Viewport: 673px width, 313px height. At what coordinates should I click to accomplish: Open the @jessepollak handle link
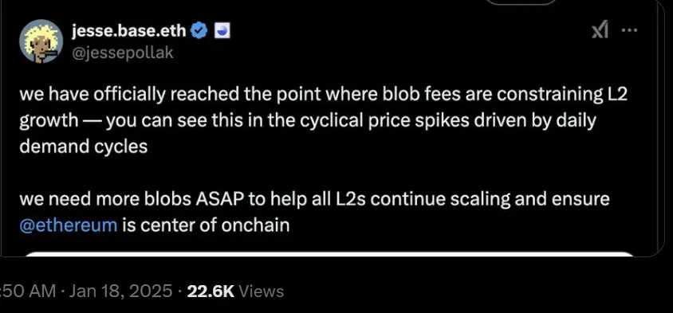point(122,53)
